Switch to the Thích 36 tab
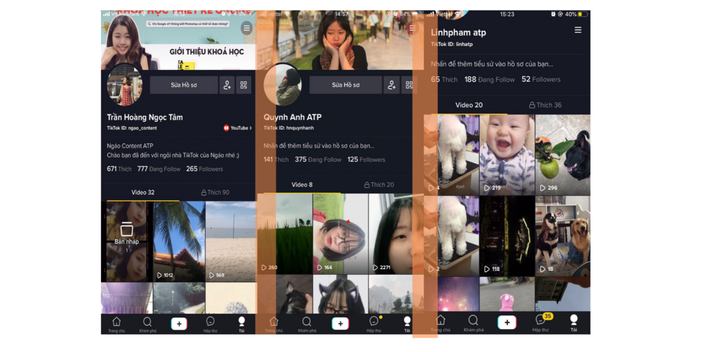This screenshot has width=705, height=352. pyautogui.click(x=545, y=105)
